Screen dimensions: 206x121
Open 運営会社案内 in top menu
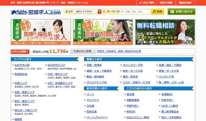pos(185,3)
